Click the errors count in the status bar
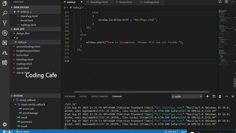The height and width of the screenshot is (133, 236). pos(5,132)
